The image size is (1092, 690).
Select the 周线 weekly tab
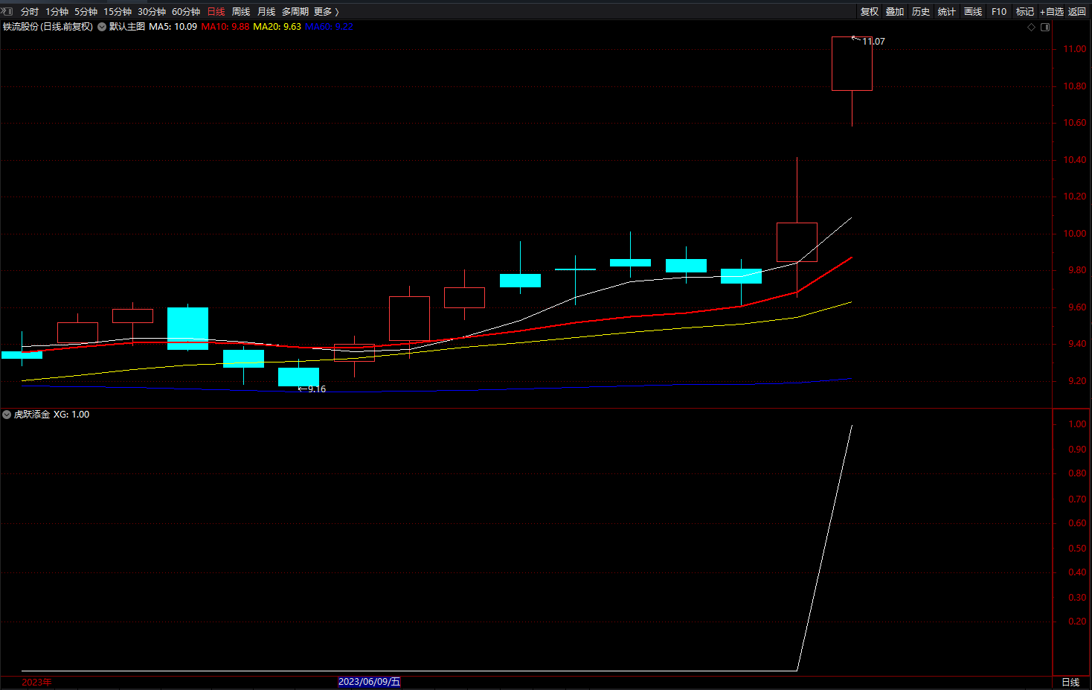coord(241,12)
